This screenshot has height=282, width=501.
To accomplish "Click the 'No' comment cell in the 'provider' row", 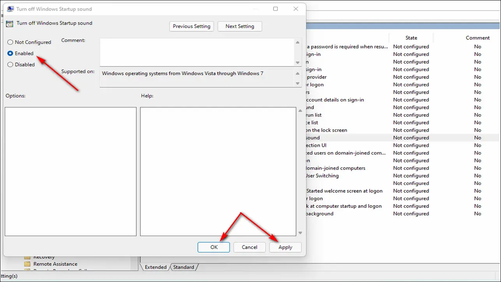I will tap(478, 77).
